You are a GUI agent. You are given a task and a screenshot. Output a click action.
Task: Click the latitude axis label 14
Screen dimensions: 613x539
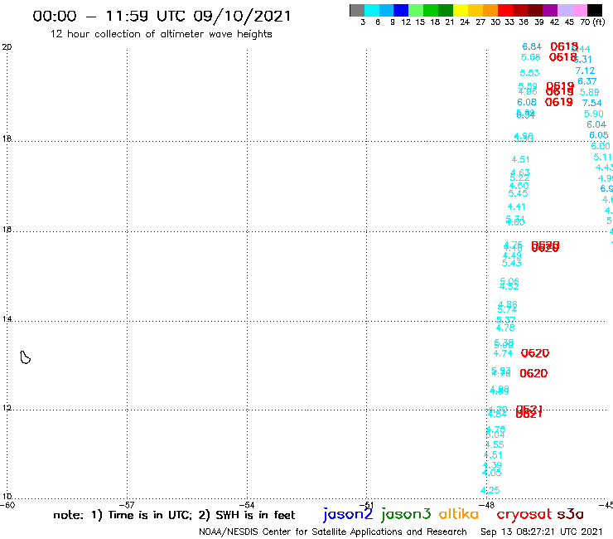(x=7, y=319)
